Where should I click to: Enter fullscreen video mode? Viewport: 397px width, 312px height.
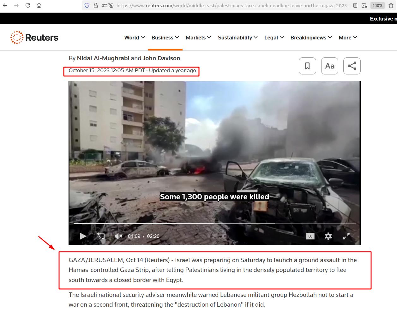(346, 236)
